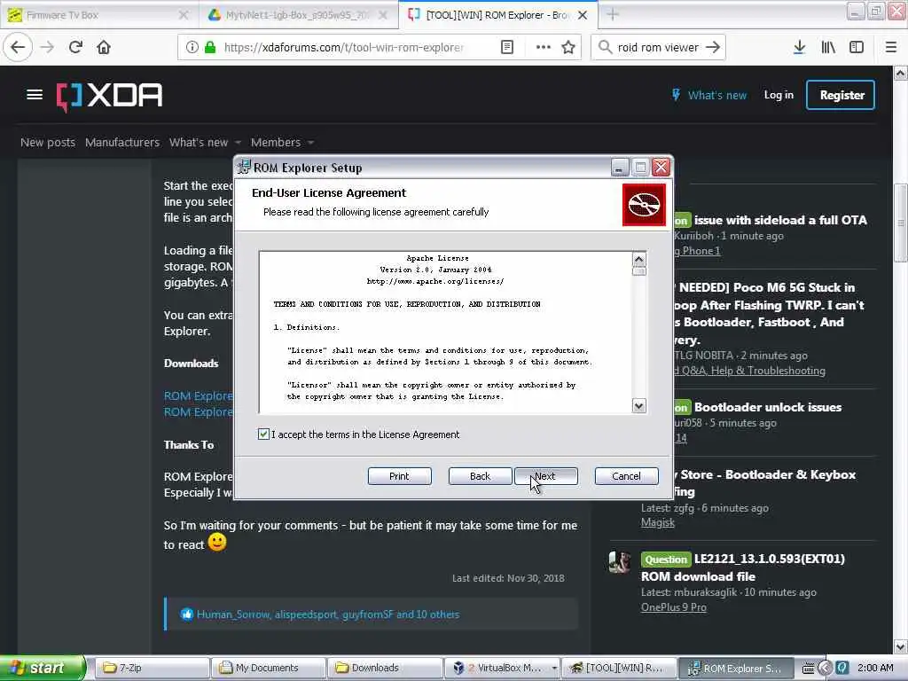Viewport: 908px width, 681px height.
Task: Click the green padlock security icon
Action: click(210, 48)
